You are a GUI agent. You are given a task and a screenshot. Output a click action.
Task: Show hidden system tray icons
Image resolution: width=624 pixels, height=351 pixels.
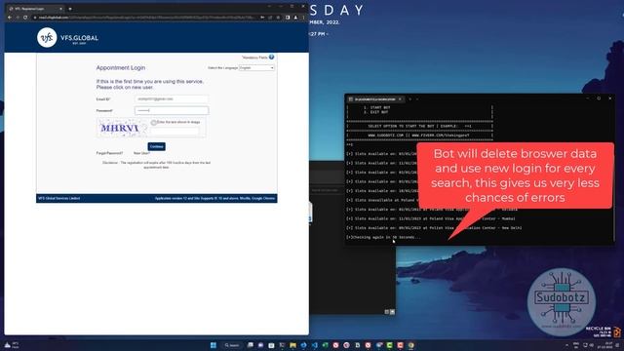[566, 345]
